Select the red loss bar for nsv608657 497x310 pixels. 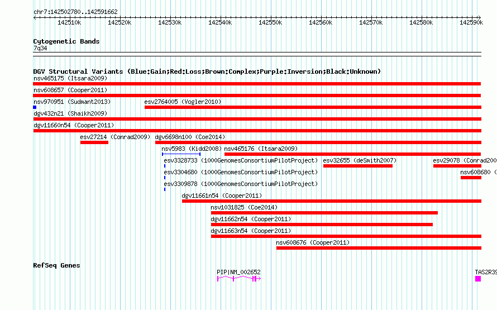pyautogui.click(x=257, y=96)
